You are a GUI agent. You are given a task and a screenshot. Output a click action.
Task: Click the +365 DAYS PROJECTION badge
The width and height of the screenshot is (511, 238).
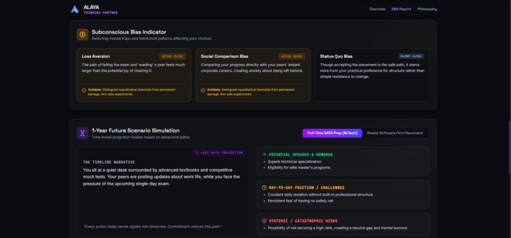(x=219, y=153)
